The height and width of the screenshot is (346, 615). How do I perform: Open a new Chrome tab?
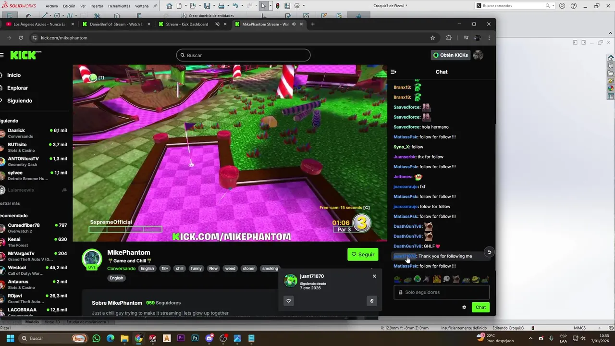pyautogui.click(x=313, y=24)
